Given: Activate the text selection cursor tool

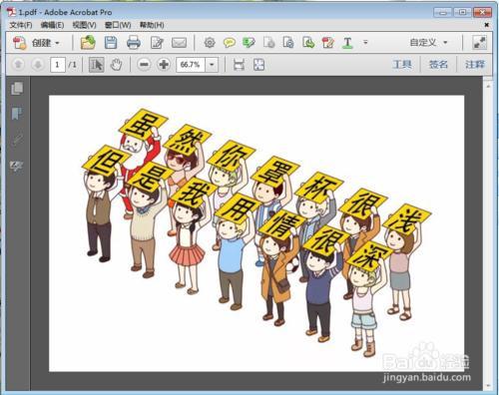Looking at the screenshot, I should tap(97, 64).
